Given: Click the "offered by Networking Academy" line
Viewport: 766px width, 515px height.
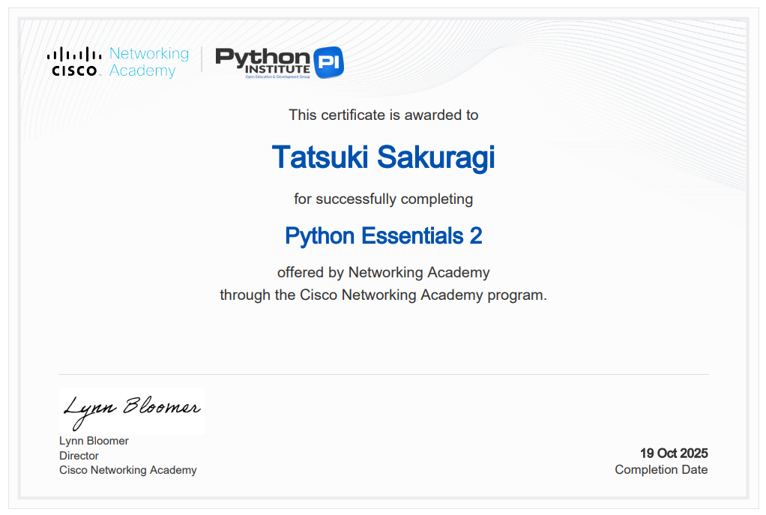Looking at the screenshot, I should [x=383, y=272].
